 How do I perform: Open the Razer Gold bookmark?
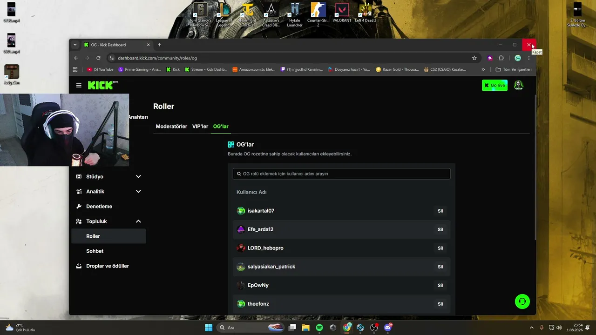point(397,69)
